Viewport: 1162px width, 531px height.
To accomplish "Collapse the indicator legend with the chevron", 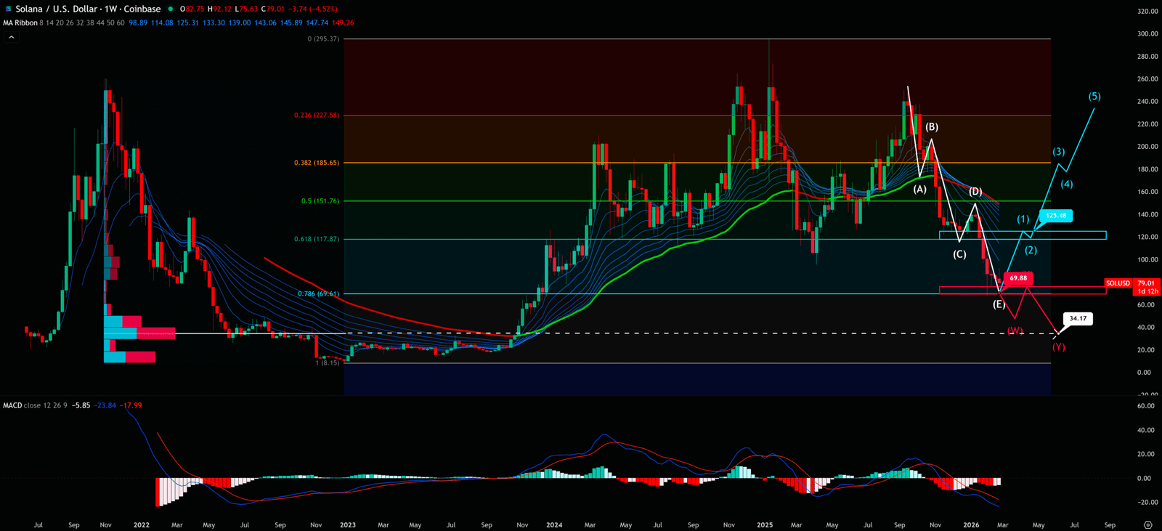I will [11, 36].
